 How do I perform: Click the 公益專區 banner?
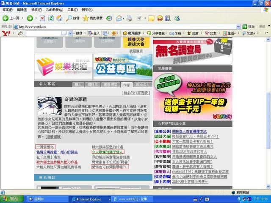click(123, 67)
